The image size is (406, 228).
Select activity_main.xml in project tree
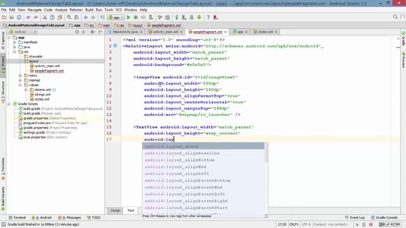[47, 66]
